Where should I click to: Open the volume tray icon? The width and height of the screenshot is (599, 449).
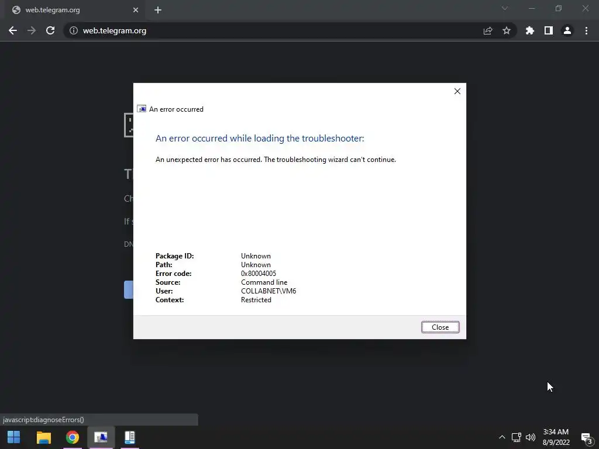coord(531,437)
